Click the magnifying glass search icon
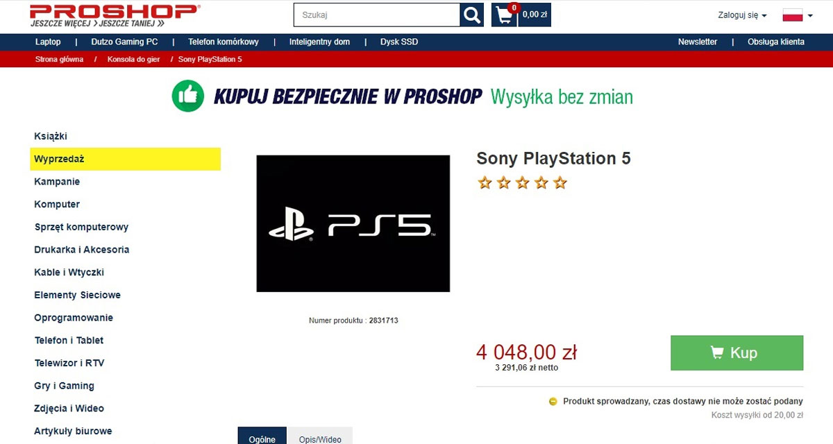The height and width of the screenshot is (444, 833). pyautogui.click(x=472, y=15)
